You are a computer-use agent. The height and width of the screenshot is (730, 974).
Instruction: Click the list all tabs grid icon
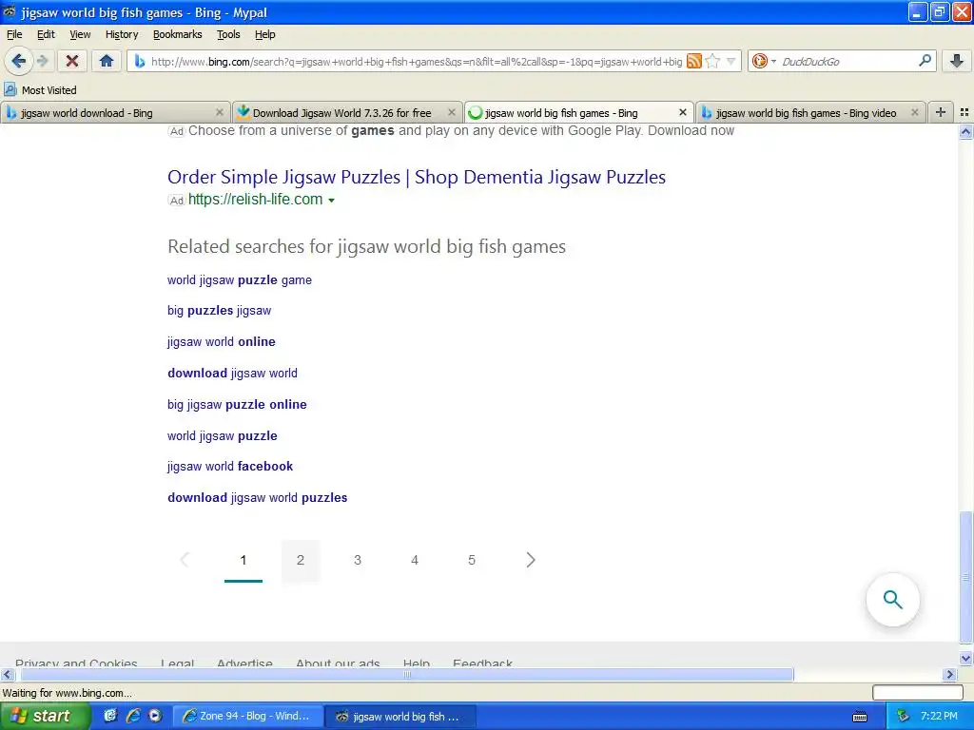tap(964, 112)
